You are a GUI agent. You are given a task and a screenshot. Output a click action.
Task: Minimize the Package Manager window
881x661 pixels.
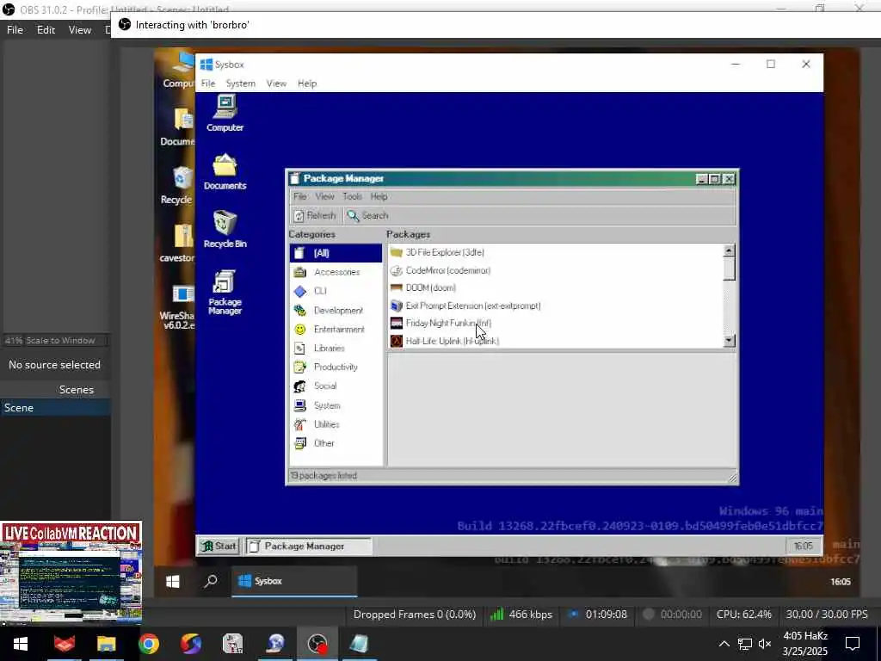[701, 179]
